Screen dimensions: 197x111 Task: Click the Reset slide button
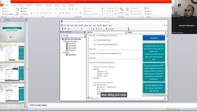click(x=24, y=11)
